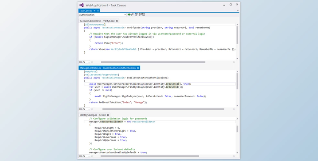
Task: Click GetUserId on the FindByIdAsync line
Action: pos(172,87)
